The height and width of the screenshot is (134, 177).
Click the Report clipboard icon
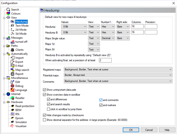click(12, 74)
